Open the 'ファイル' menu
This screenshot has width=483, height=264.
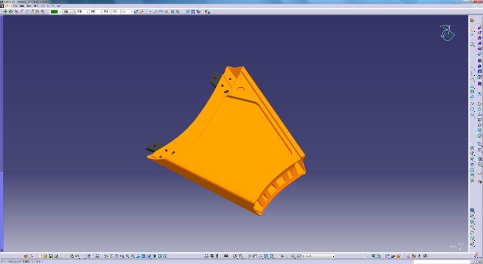coord(15,6)
